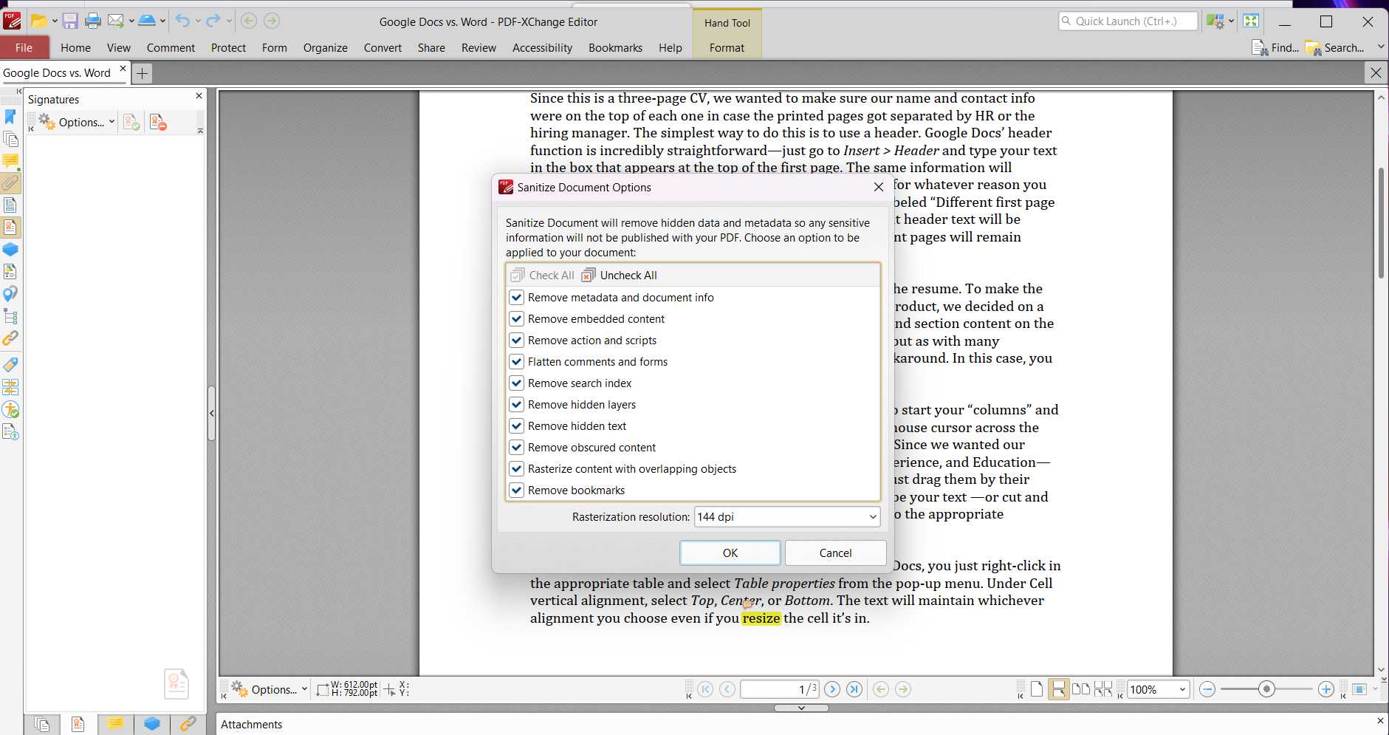Open the Options dropdown in Signatures panel
The image size is (1389, 735).
click(x=81, y=122)
